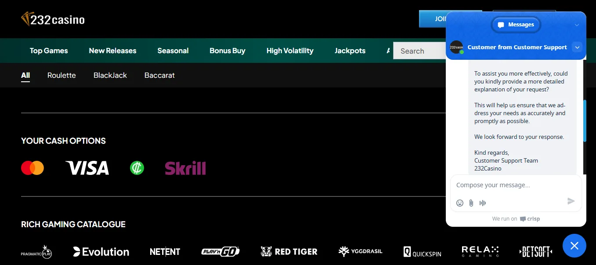Click the Join button
Image resolution: width=596 pixels, height=265 pixels.
pos(433,19)
